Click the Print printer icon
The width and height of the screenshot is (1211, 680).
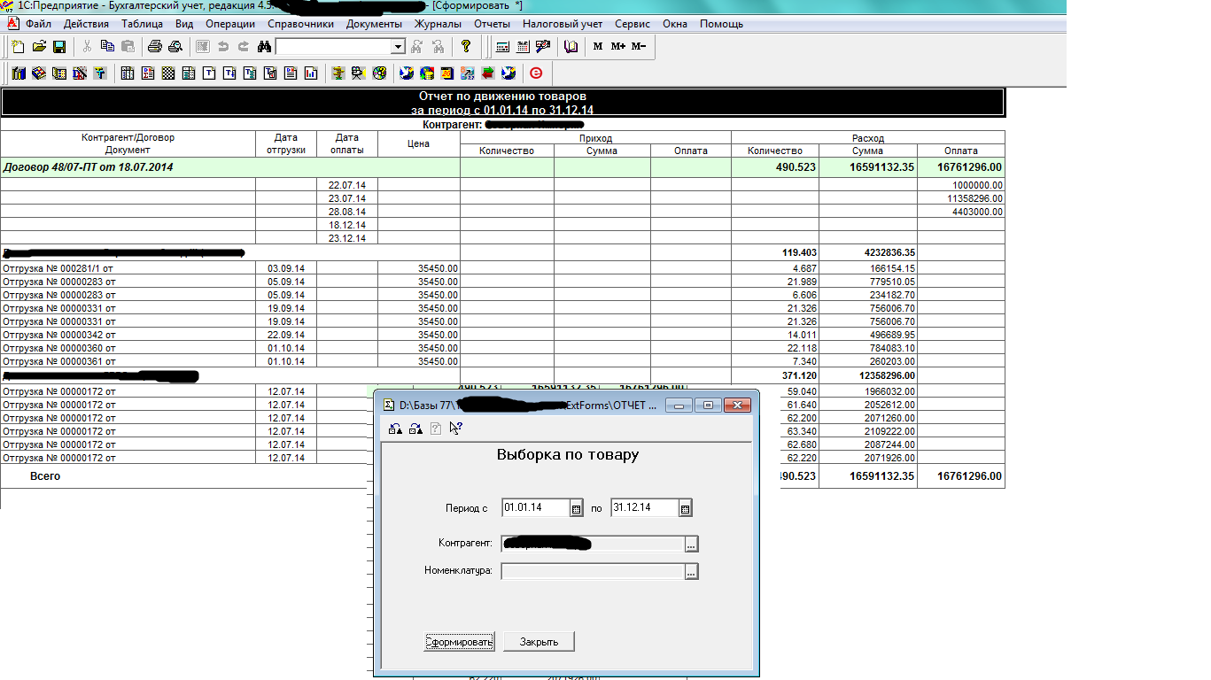(155, 47)
